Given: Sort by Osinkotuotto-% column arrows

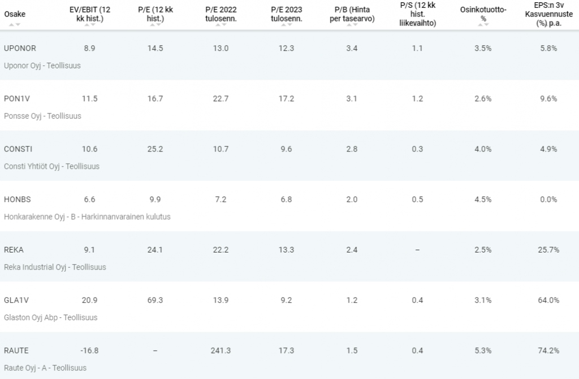Looking at the screenshot, I should click(x=483, y=25).
